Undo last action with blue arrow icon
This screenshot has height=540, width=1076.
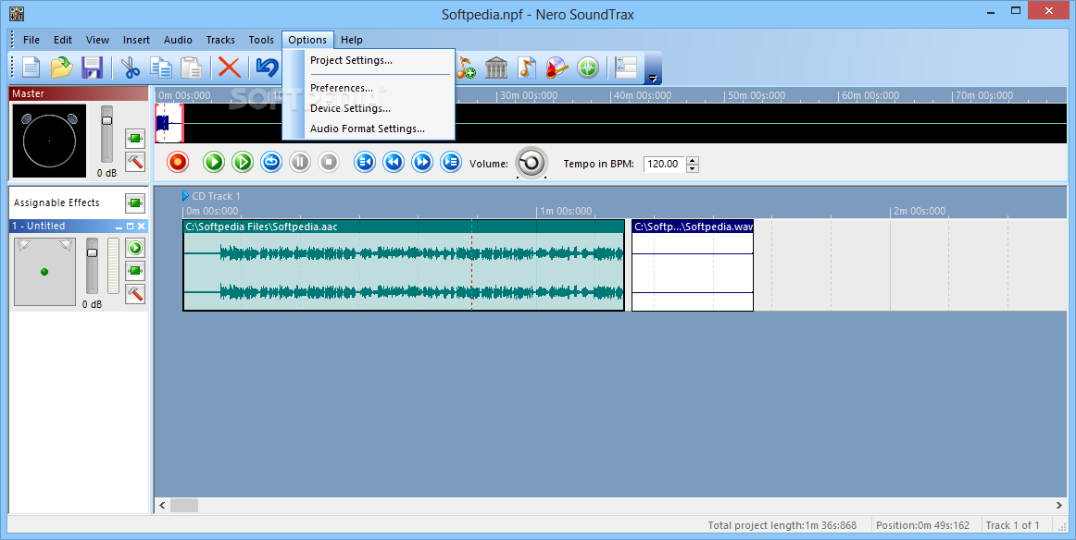[x=267, y=67]
